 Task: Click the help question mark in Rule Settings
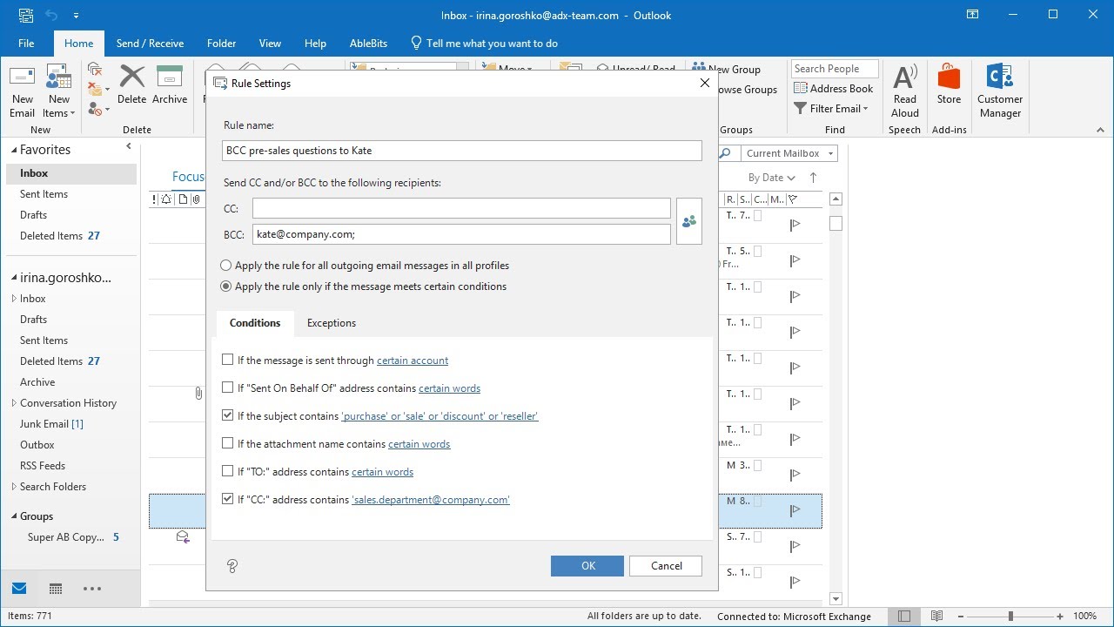coord(232,566)
